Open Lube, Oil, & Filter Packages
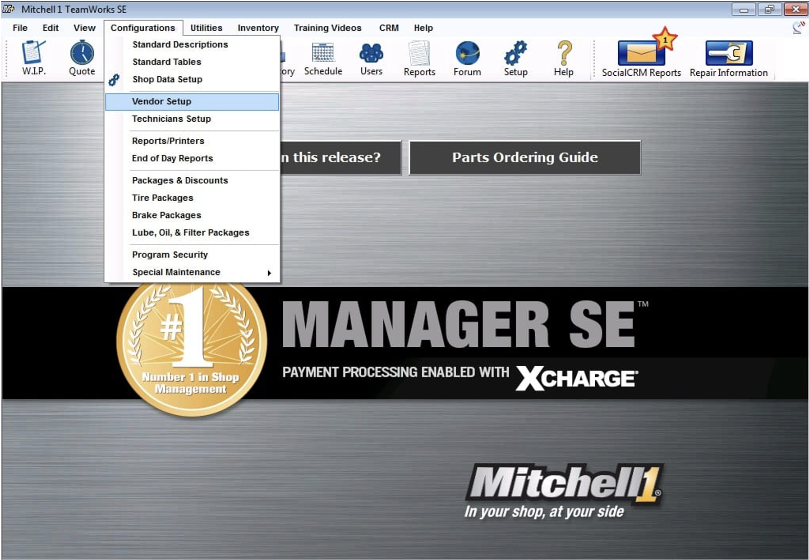 192,233
